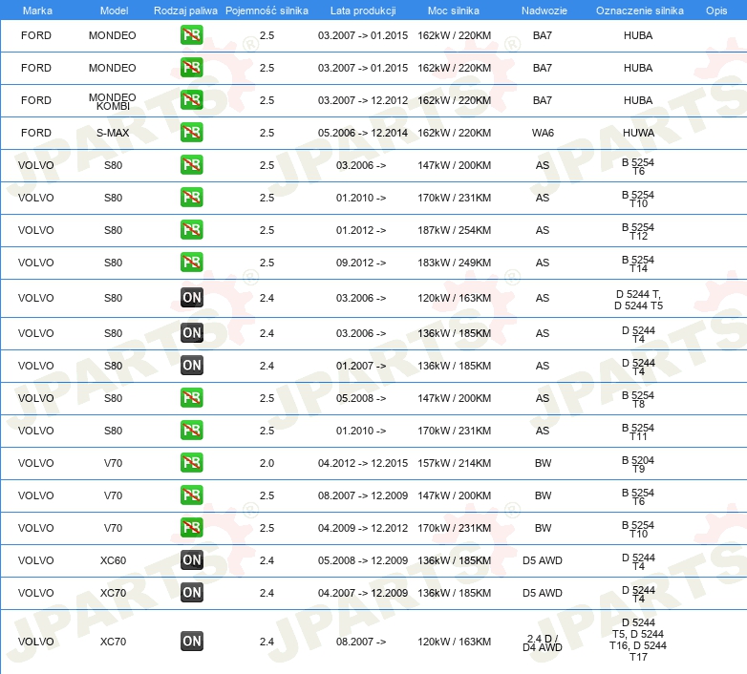Click the B 5254 T11 engine code

click(638, 432)
